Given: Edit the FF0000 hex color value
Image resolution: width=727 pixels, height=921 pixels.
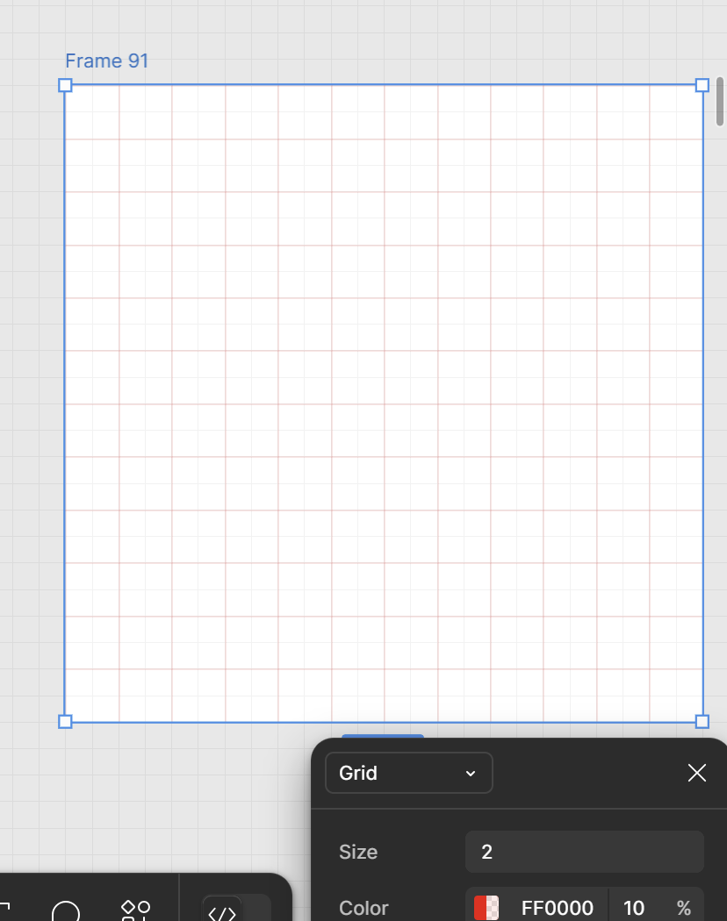Looking at the screenshot, I should (557, 908).
